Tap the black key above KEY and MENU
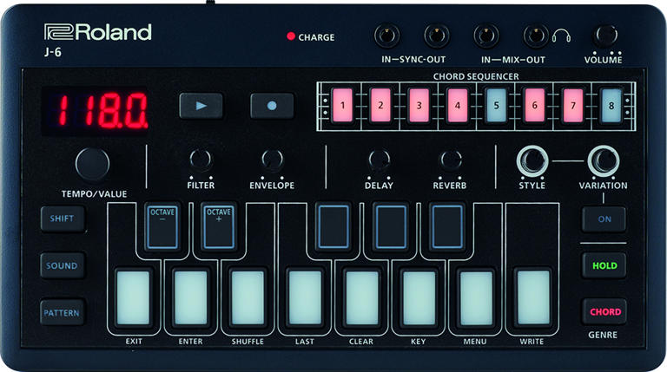The width and height of the screenshot is (667, 372). [x=447, y=227]
